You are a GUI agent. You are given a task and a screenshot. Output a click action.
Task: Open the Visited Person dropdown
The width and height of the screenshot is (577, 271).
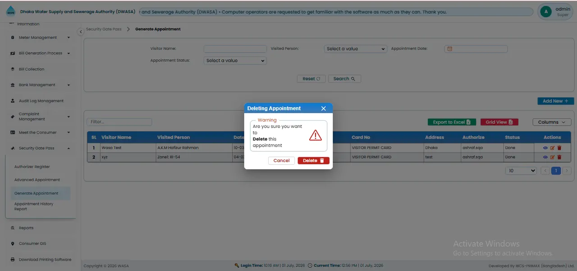click(355, 49)
